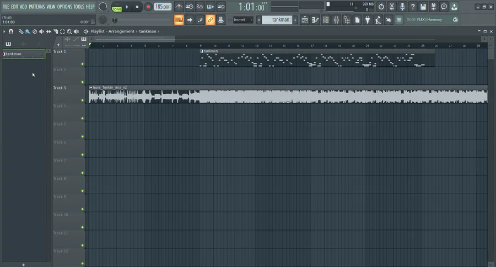Screen dimensions: 496x267
Task: Click the stamp-shaped icon in the toolbar
Action: click(x=220, y=20)
